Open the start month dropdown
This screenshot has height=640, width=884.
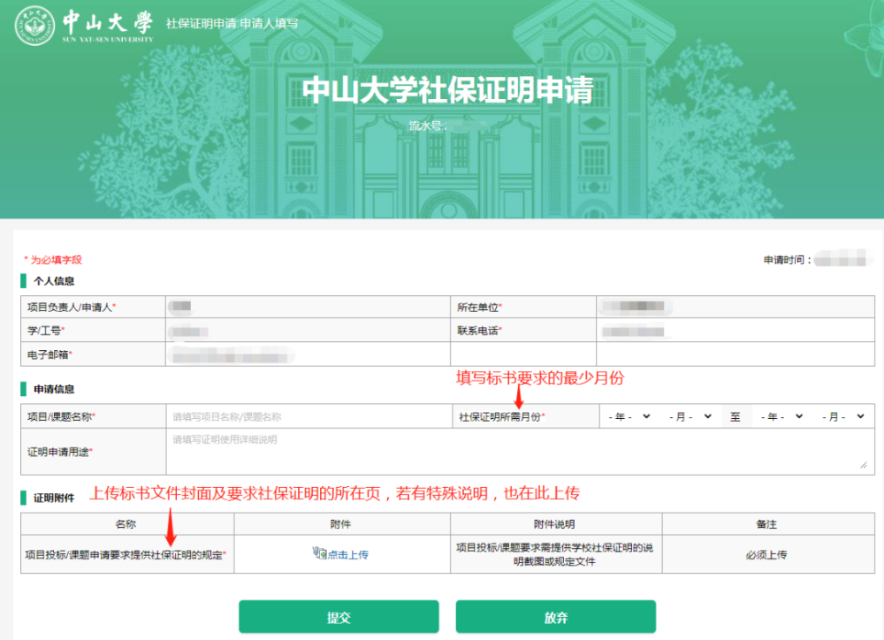click(690, 416)
